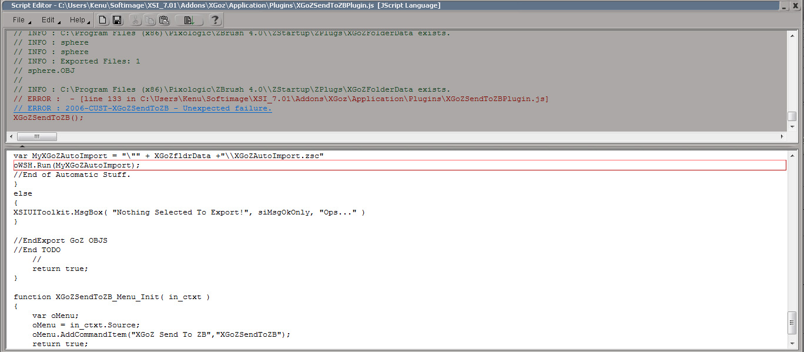Click the else keyword line
The width and height of the screenshot is (804, 352).
(23, 193)
